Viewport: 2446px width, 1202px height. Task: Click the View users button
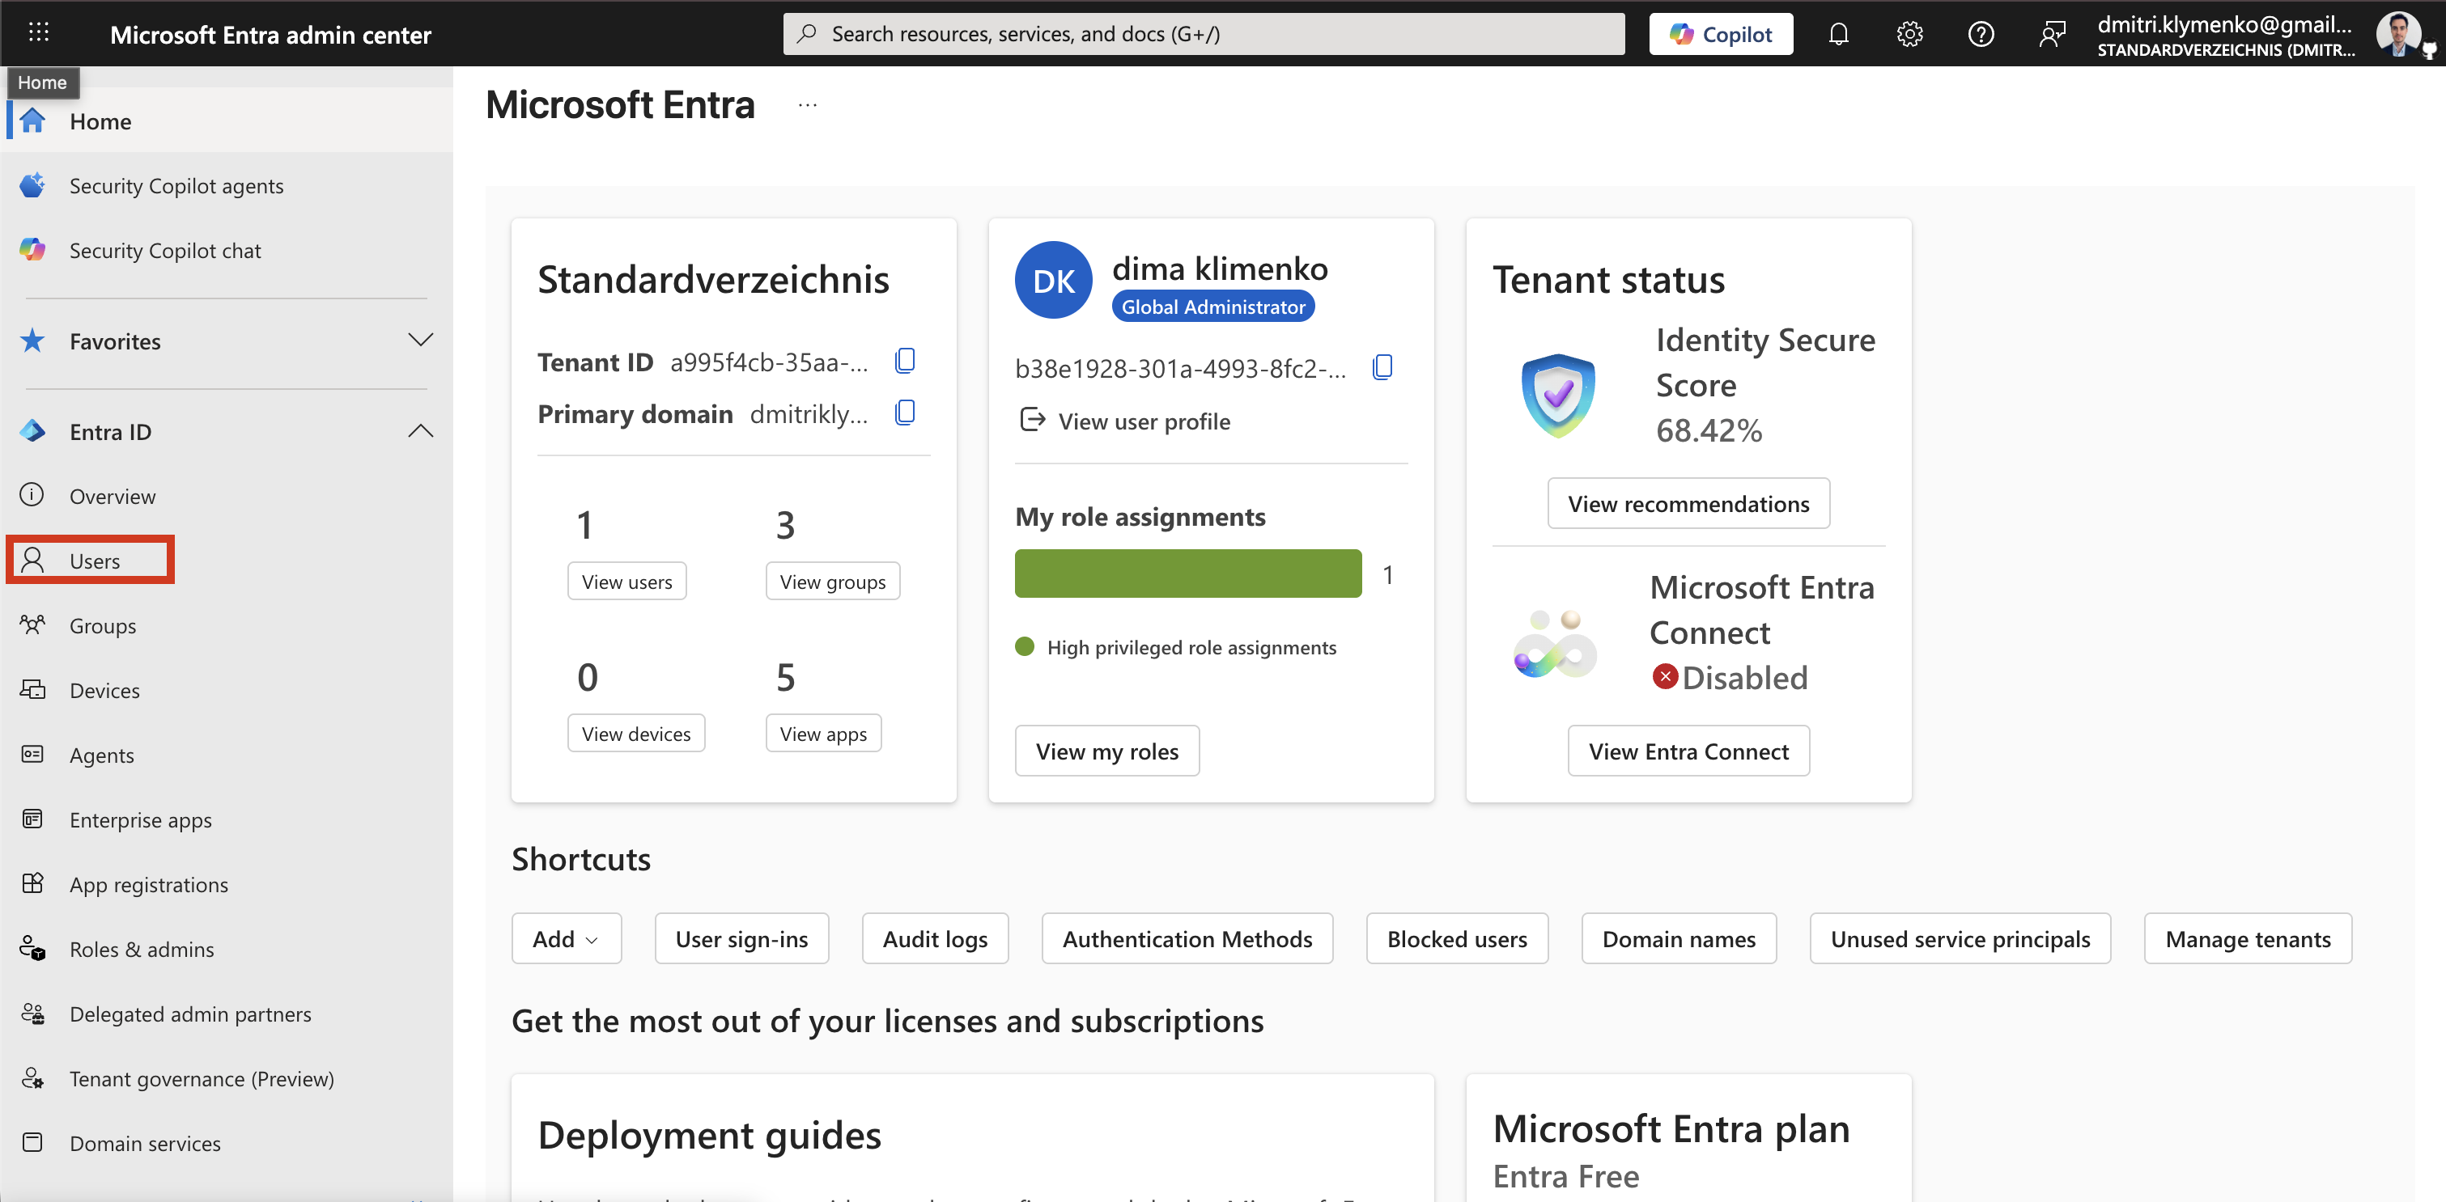(x=626, y=582)
